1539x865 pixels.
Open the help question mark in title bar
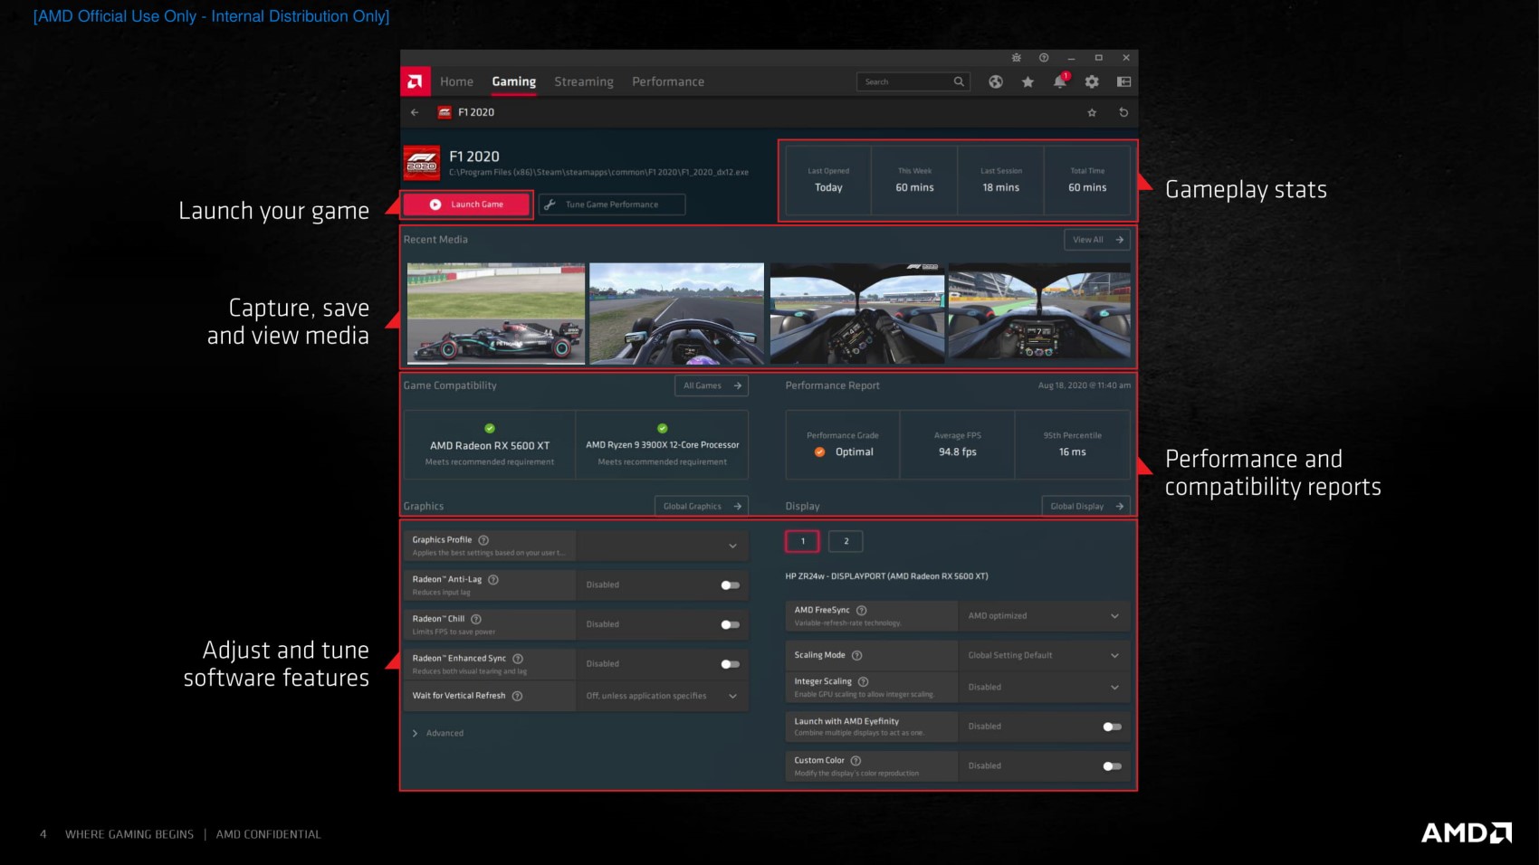point(1044,57)
